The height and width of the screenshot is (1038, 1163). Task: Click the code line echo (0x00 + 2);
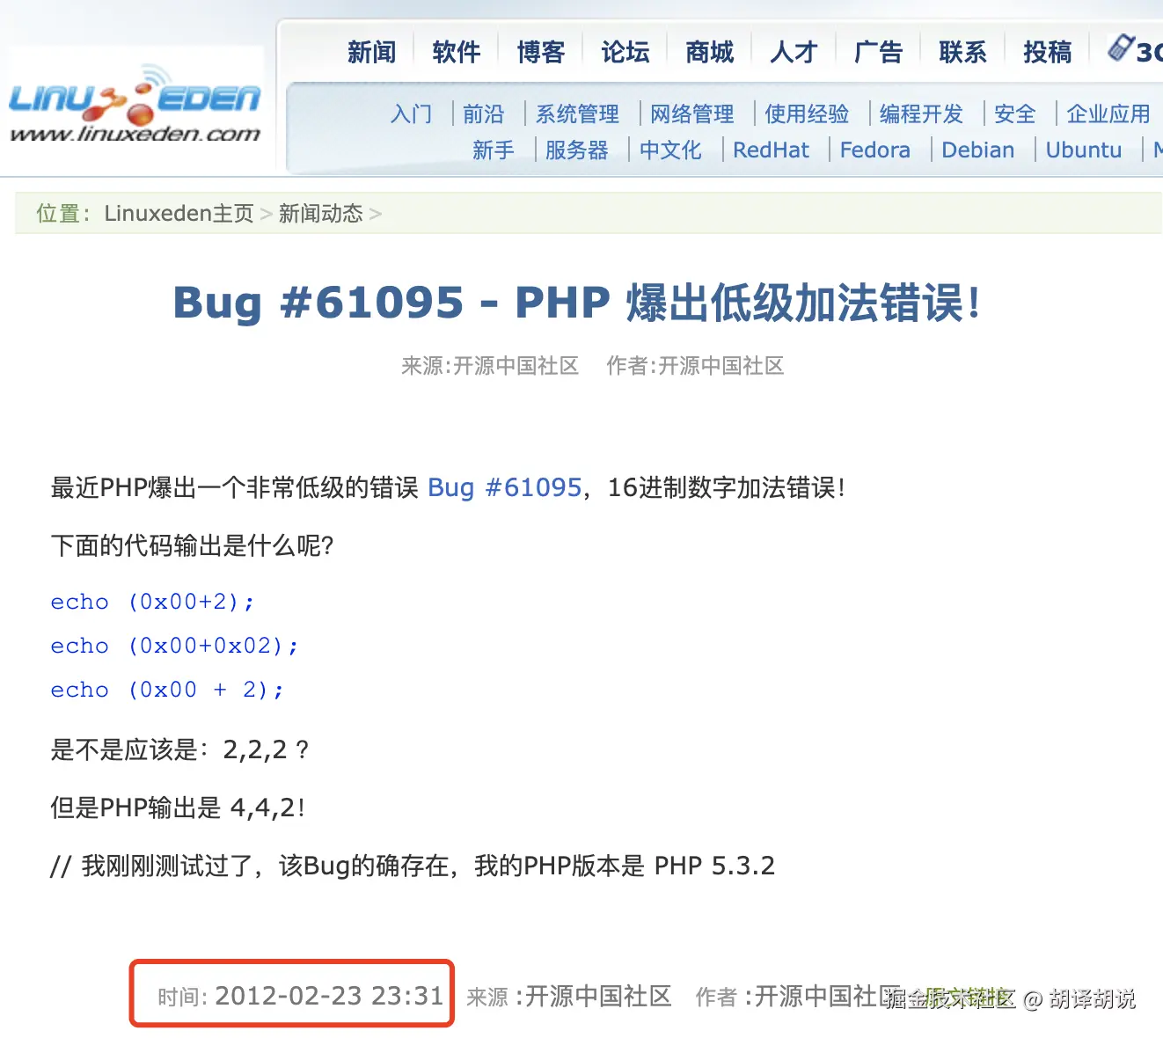pos(167,690)
